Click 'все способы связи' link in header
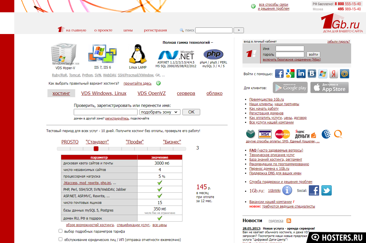This screenshot has height=243, width=366. pos(274,5)
